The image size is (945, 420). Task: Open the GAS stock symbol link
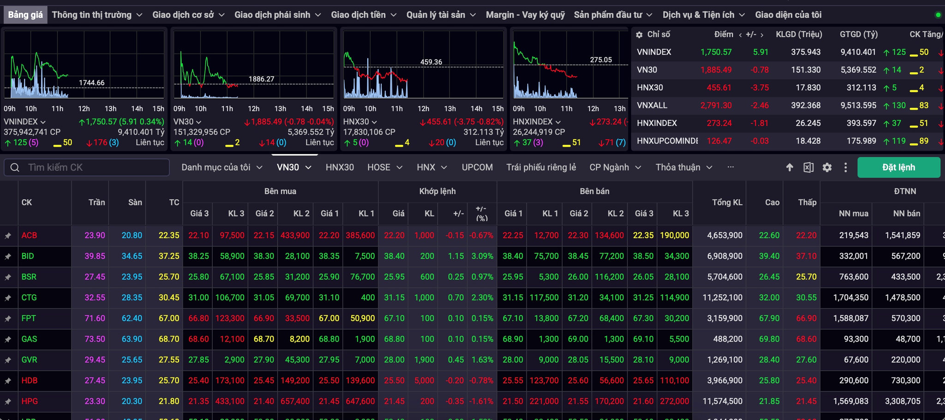pos(29,339)
